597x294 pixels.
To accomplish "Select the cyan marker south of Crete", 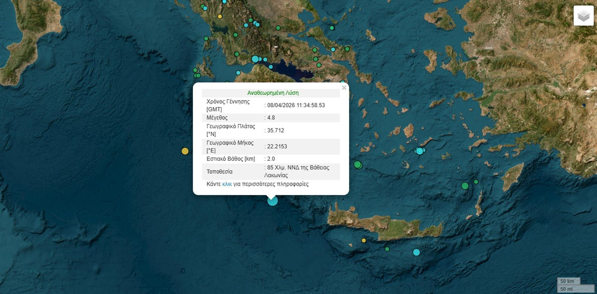I will (x=416, y=252).
